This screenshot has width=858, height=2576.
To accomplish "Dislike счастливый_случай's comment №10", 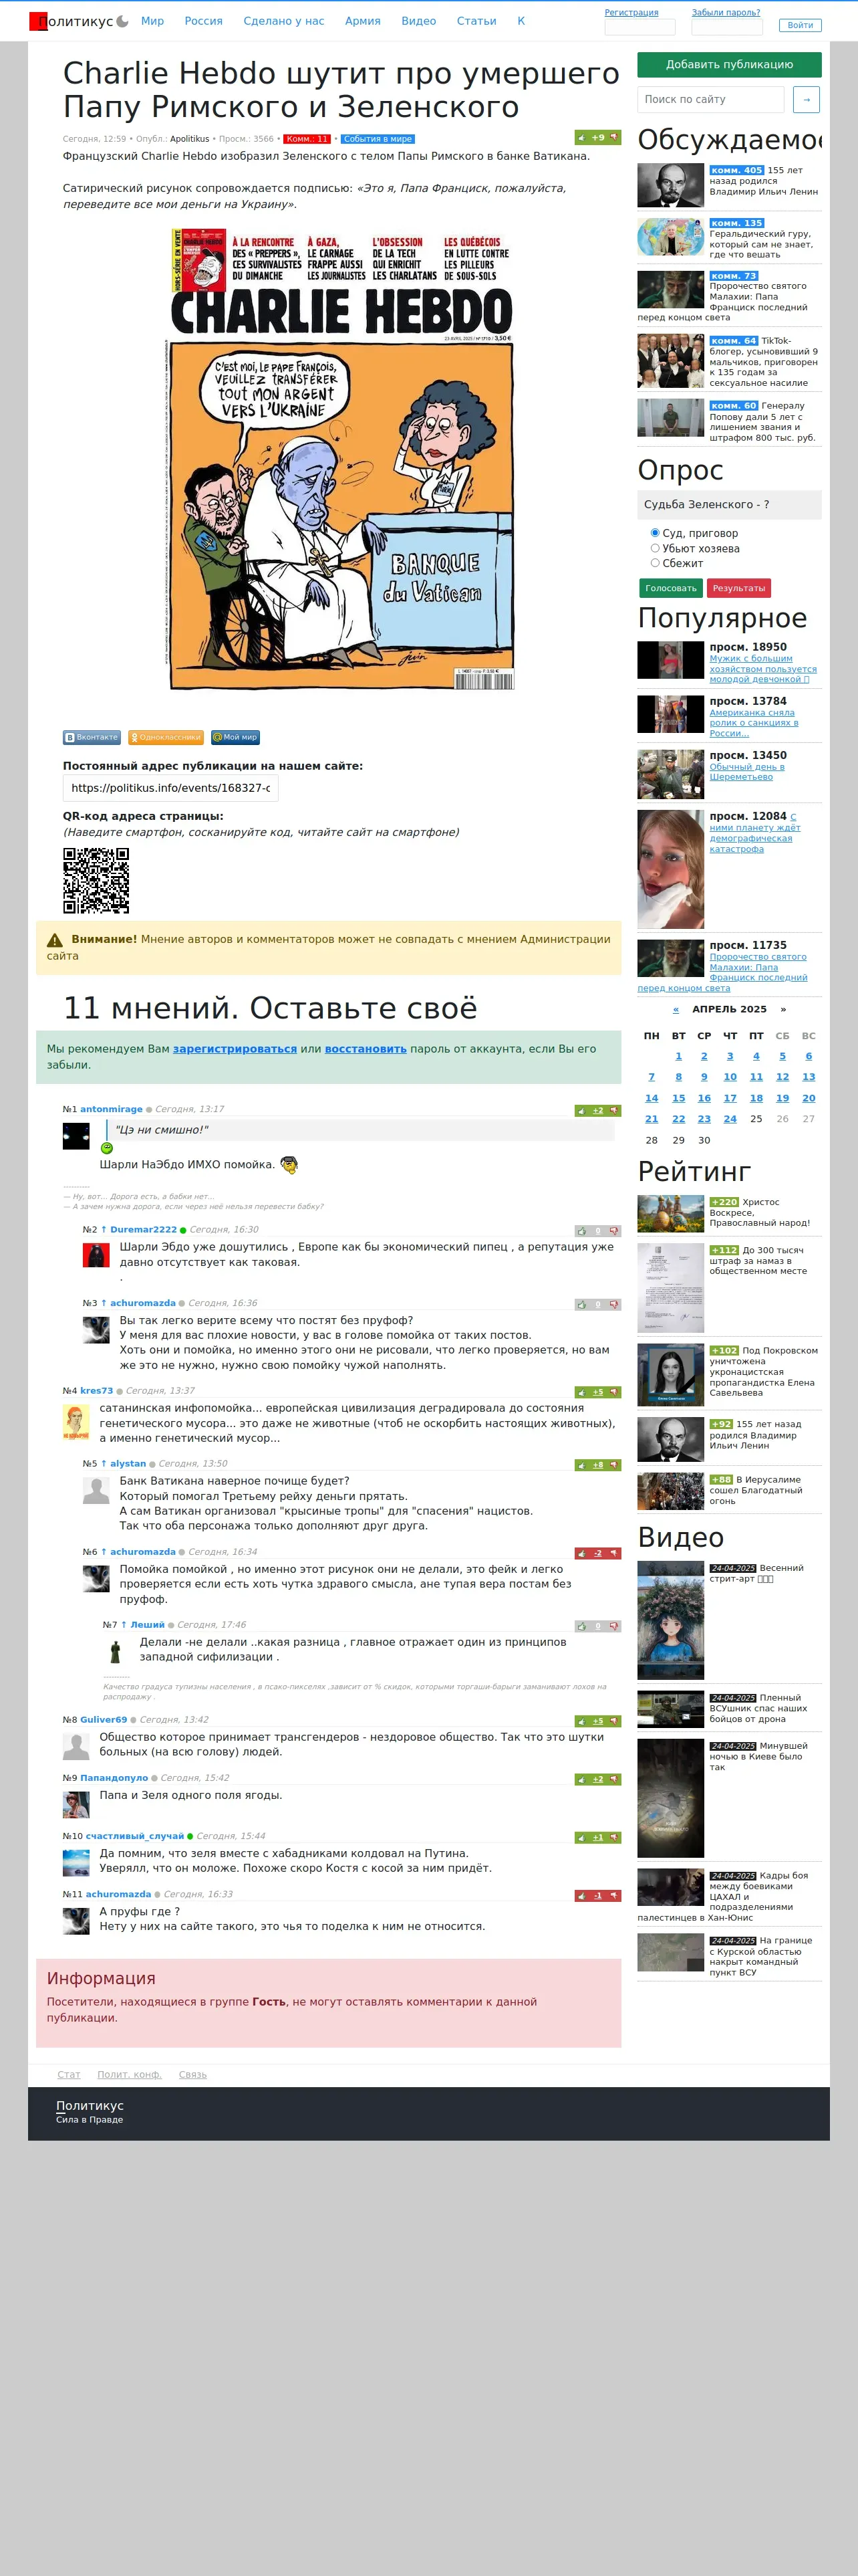I will pyautogui.click(x=614, y=1837).
